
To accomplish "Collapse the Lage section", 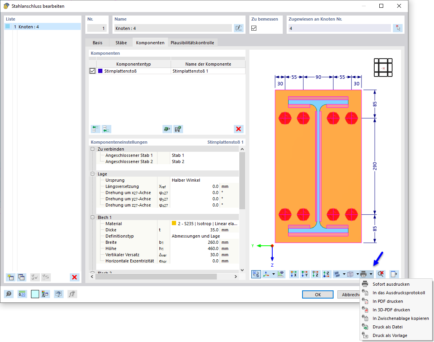I will click(93, 174).
